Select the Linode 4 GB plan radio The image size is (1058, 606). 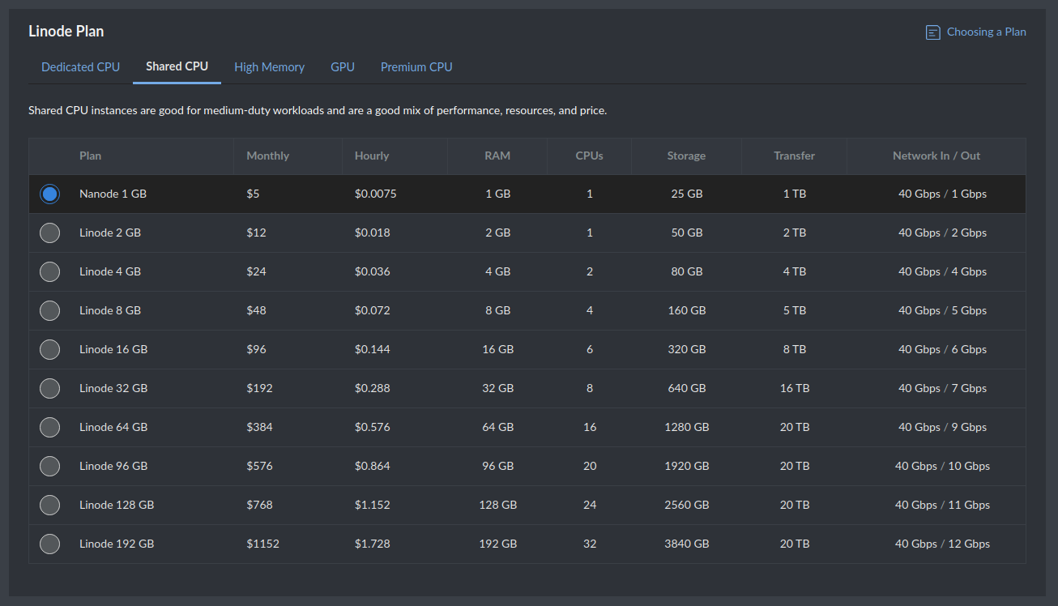pos(49,272)
